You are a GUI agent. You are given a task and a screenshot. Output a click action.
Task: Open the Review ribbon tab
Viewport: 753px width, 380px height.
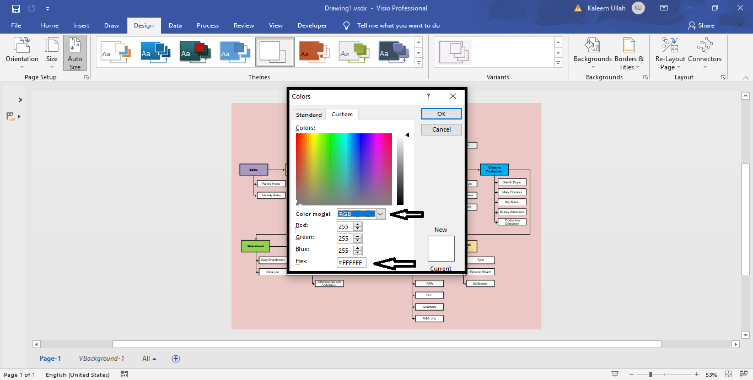pyautogui.click(x=244, y=25)
